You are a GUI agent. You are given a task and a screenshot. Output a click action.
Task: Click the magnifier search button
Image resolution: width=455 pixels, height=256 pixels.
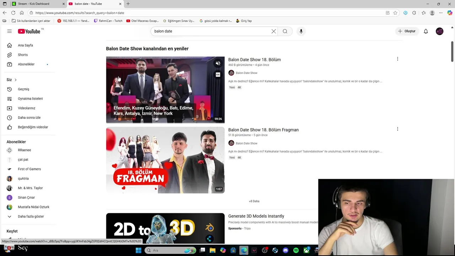tap(285, 31)
